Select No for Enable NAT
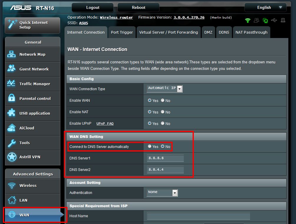Screen dimensions: 296x224 pos(163,112)
